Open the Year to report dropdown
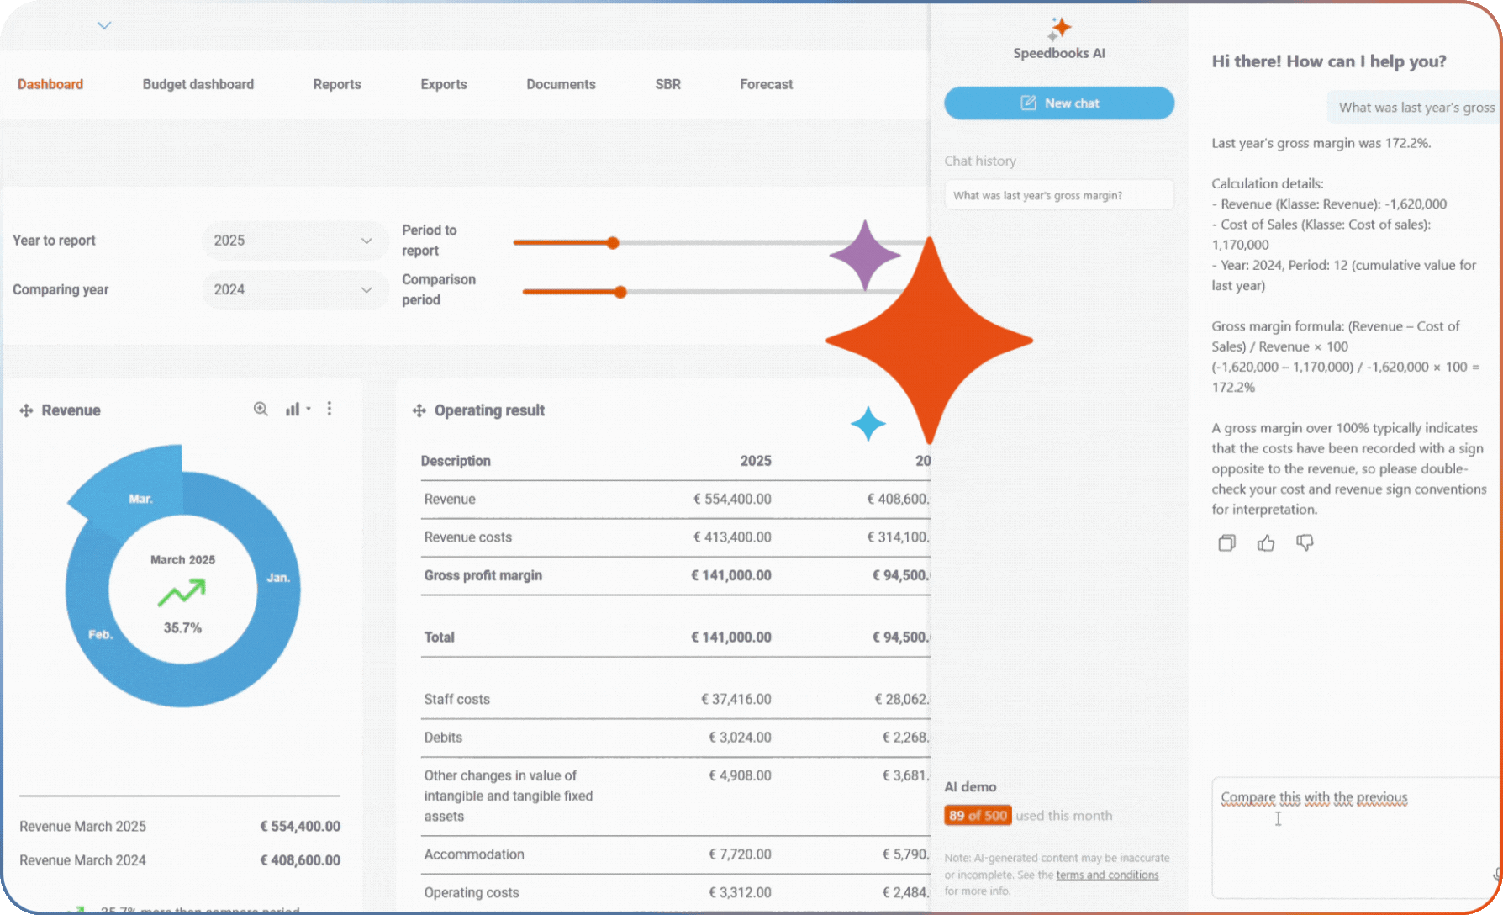This screenshot has height=915, width=1503. (x=294, y=241)
